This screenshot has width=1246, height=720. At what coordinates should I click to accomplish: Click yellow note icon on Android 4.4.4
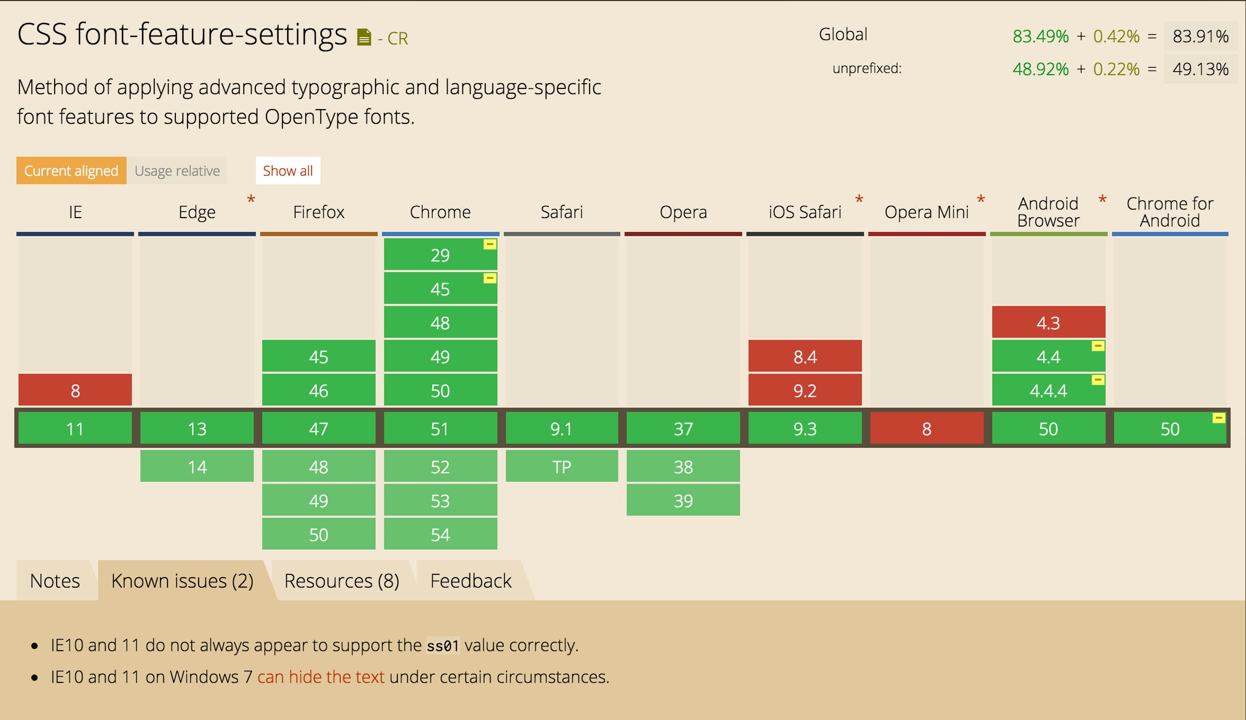[1098, 380]
